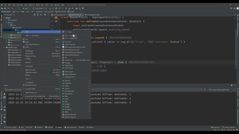Open the Problems tool window tab
Image resolution: width=239 pixels, height=134 pixels.
pos(38,127)
